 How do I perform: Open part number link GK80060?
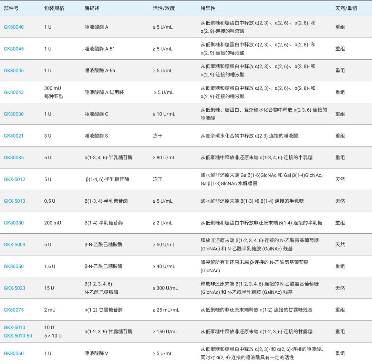point(14,353)
